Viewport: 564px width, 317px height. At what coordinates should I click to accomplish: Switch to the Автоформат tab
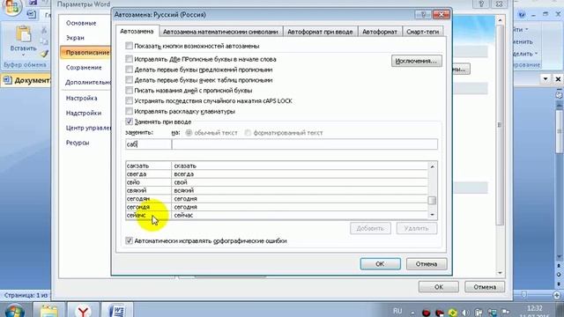[380, 32]
